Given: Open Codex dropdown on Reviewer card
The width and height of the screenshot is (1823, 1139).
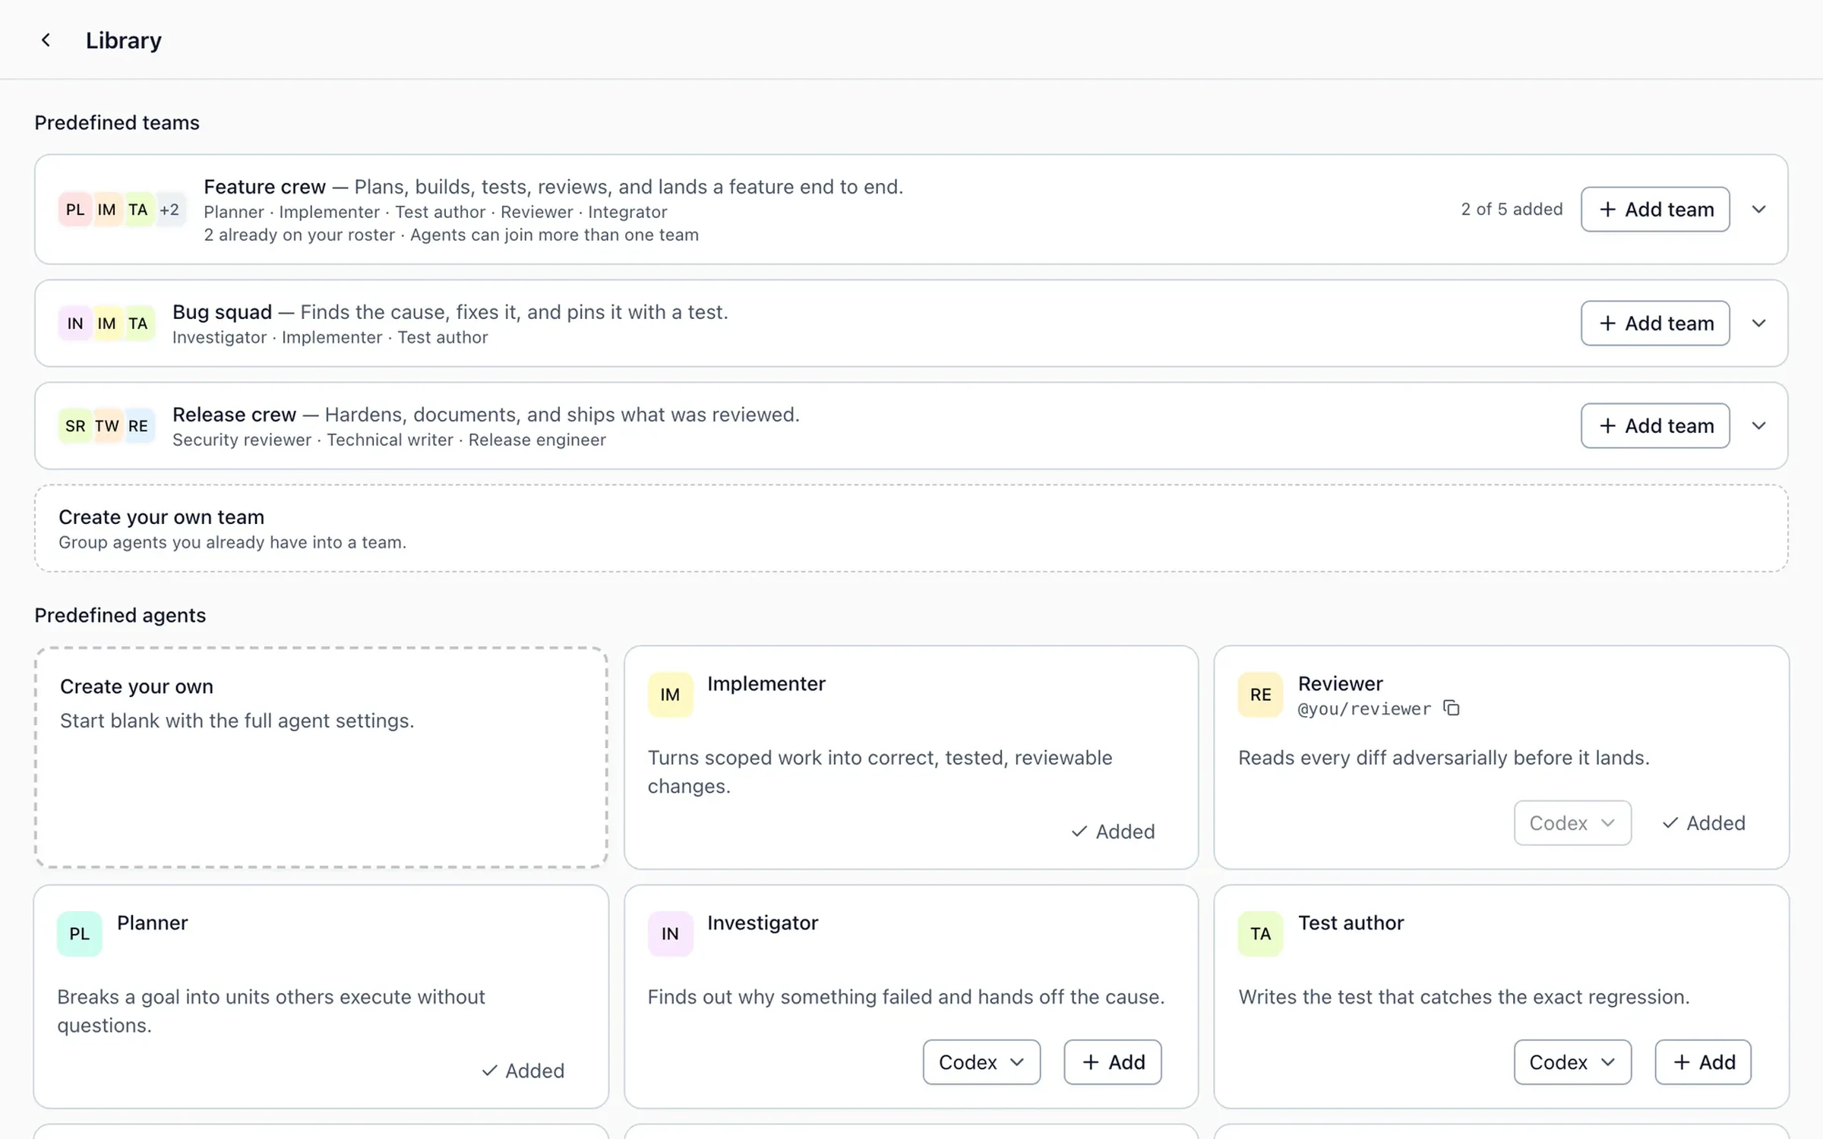Looking at the screenshot, I should point(1572,823).
